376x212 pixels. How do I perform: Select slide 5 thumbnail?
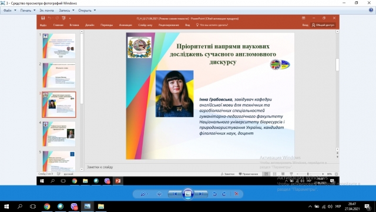point(59,161)
